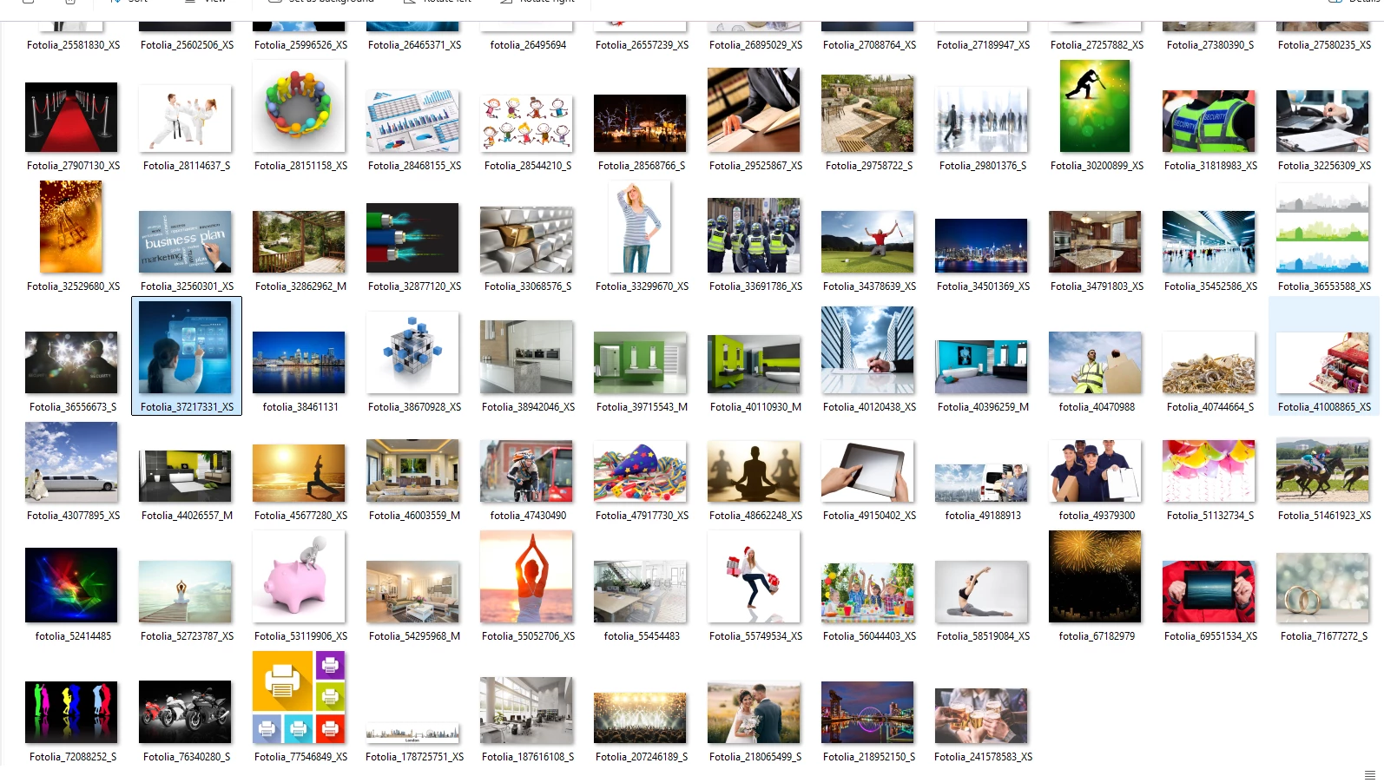1384x783 pixels.
Task: Select fireworks thumbnail fotolia_67182979
Action: pos(1095,576)
